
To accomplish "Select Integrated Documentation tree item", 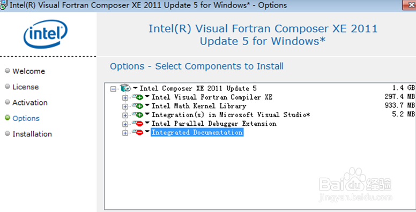I will pyautogui.click(x=197, y=132).
